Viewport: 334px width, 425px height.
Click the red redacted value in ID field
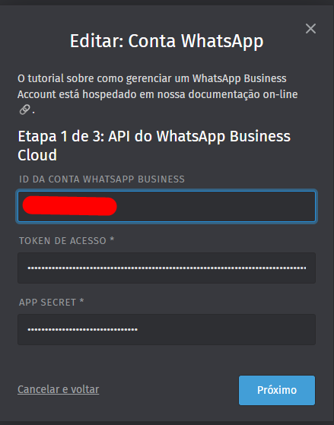point(70,206)
